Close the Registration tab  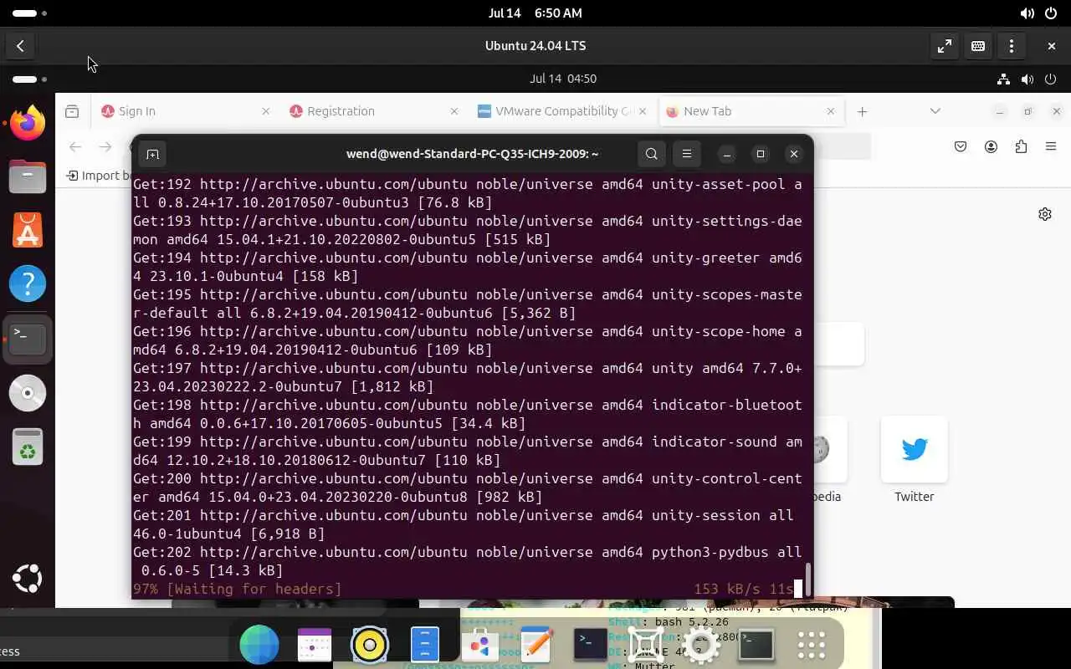[454, 111]
